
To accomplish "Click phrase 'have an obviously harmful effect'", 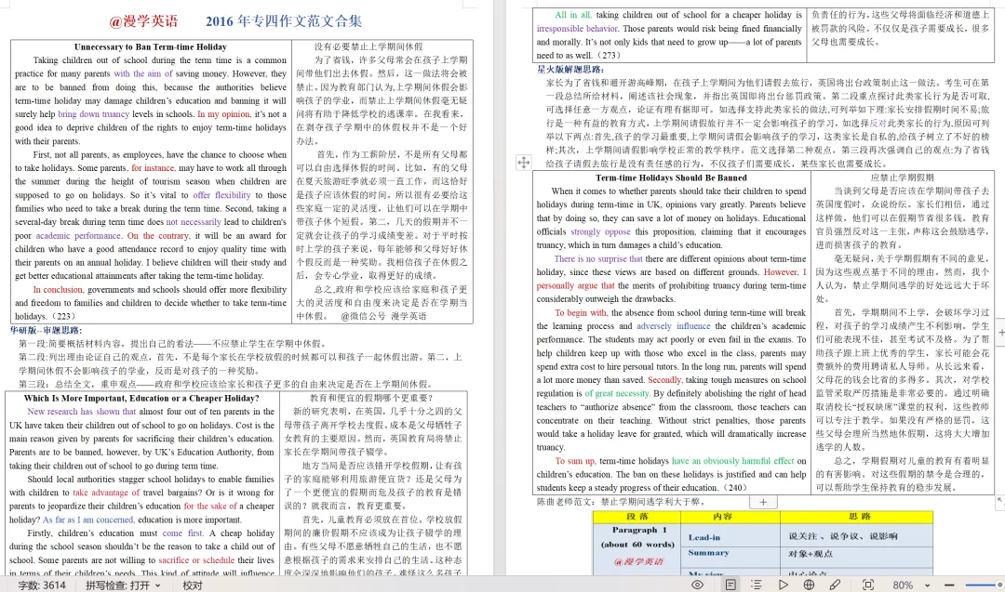I will [x=732, y=461].
